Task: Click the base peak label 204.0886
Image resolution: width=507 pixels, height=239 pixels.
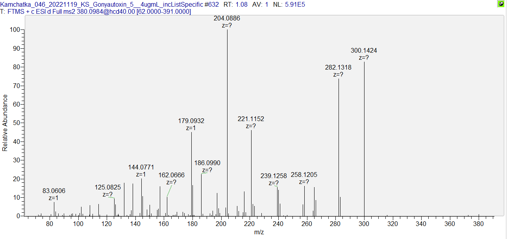Action: (227, 18)
